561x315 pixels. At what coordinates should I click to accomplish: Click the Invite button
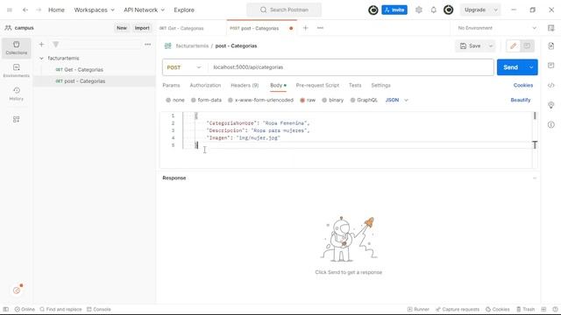pyautogui.click(x=394, y=10)
